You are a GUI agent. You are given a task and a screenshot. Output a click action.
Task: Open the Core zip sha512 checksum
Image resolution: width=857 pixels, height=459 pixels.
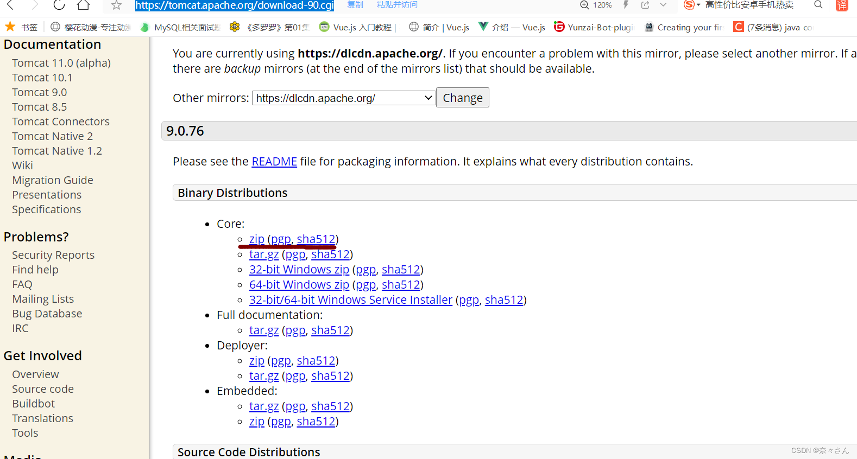point(316,239)
